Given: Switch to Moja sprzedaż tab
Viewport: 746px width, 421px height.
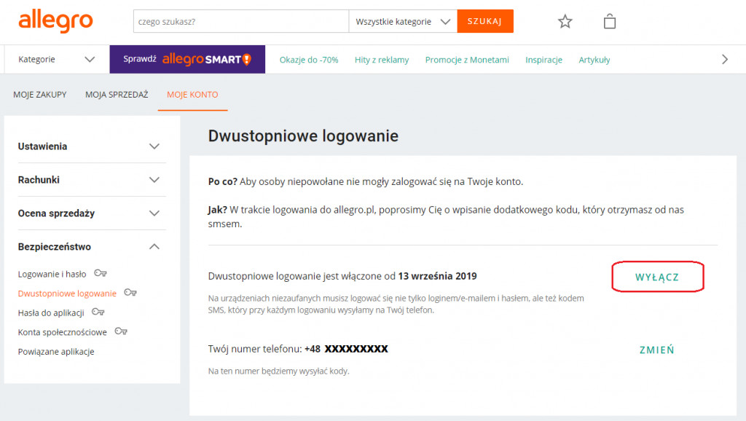Looking at the screenshot, I should point(117,95).
